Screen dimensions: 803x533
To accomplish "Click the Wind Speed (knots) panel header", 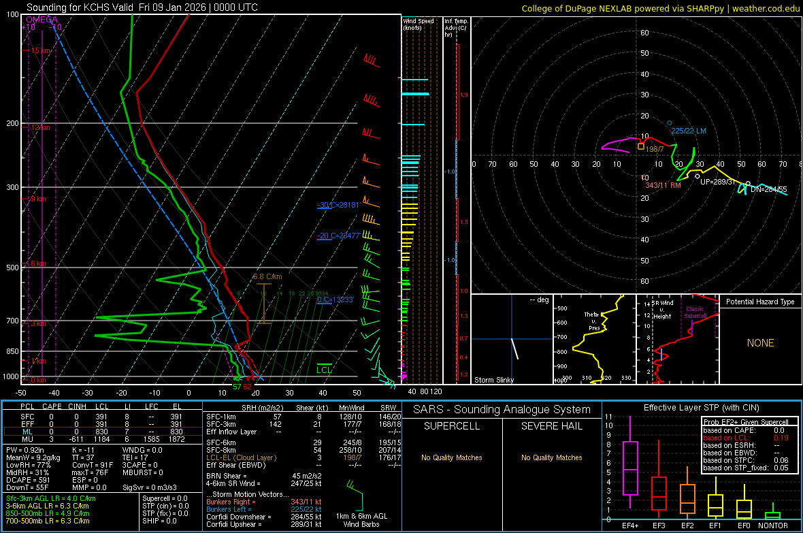I will [419, 24].
